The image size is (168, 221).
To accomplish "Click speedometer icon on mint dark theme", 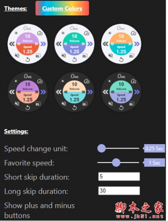I will [133, 81].
